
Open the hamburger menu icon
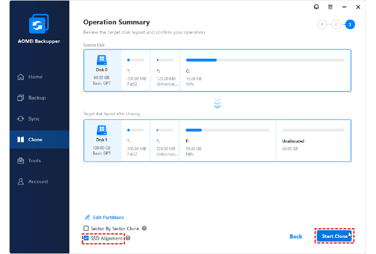(330, 7)
